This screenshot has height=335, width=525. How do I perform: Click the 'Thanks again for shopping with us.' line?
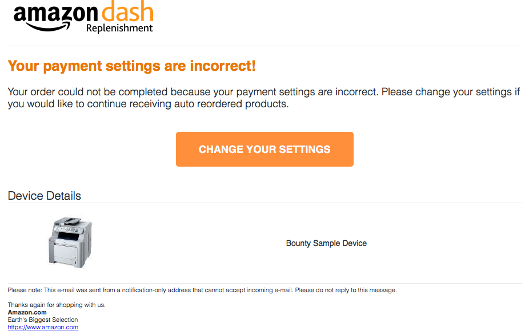57,305
